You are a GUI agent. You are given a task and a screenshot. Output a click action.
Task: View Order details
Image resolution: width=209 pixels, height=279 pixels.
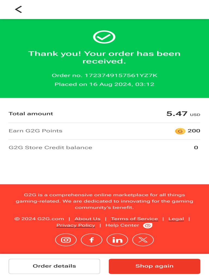click(54, 266)
